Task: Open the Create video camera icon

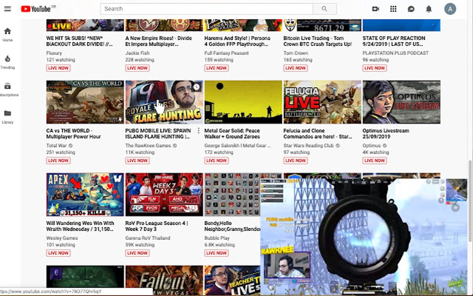Action: click(x=375, y=9)
